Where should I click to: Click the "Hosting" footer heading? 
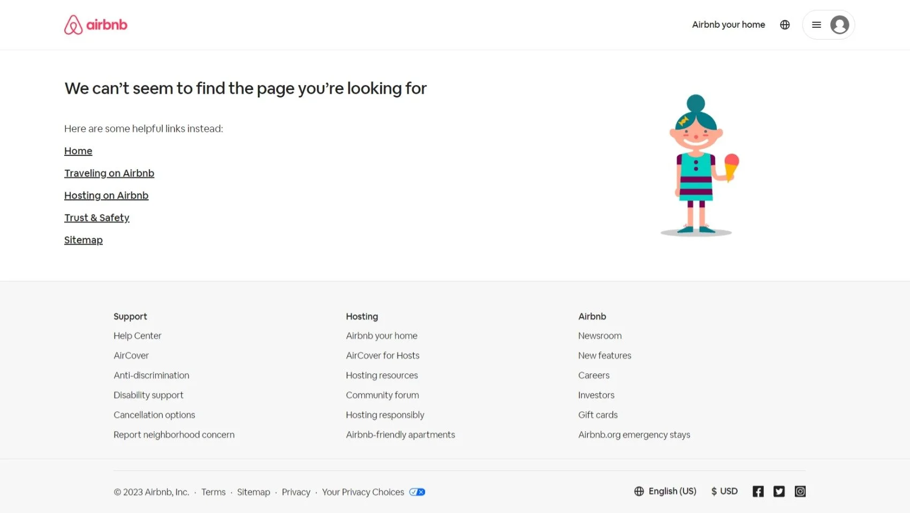tap(362, 316)
